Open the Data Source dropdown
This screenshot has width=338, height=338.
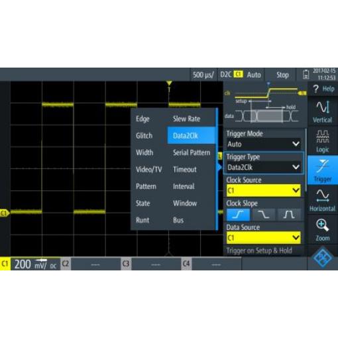[x=264, y=238]
